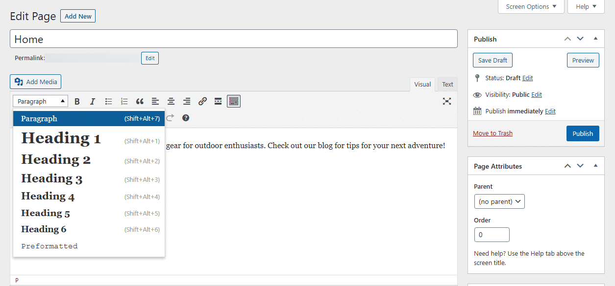Open the Screen Options dropdown

click(531, 6)
